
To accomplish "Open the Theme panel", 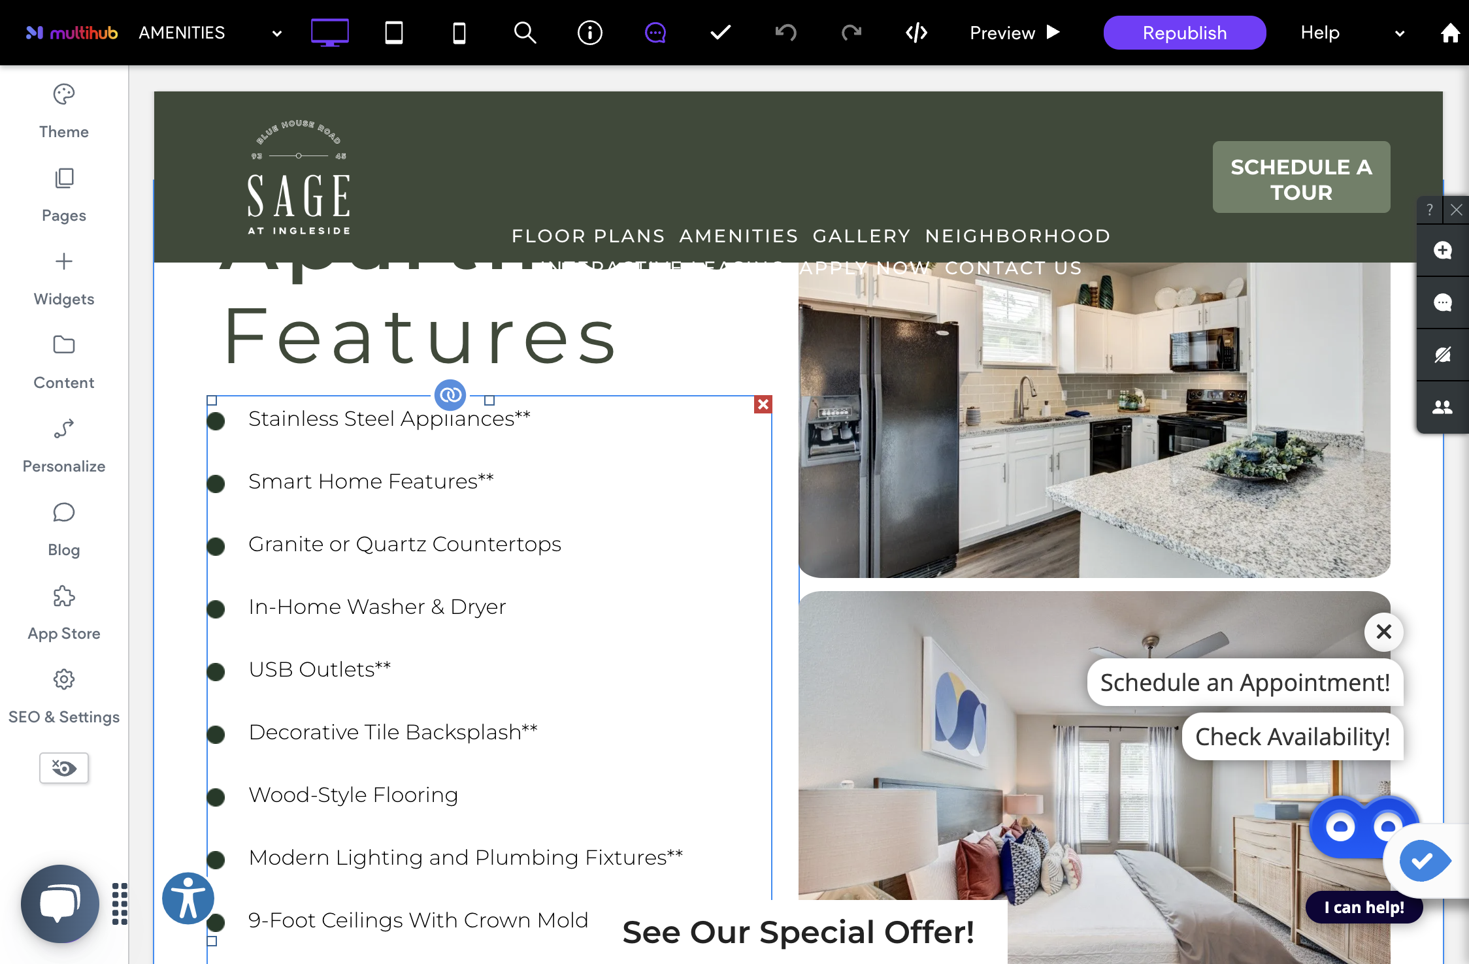I will click(64, 112).
